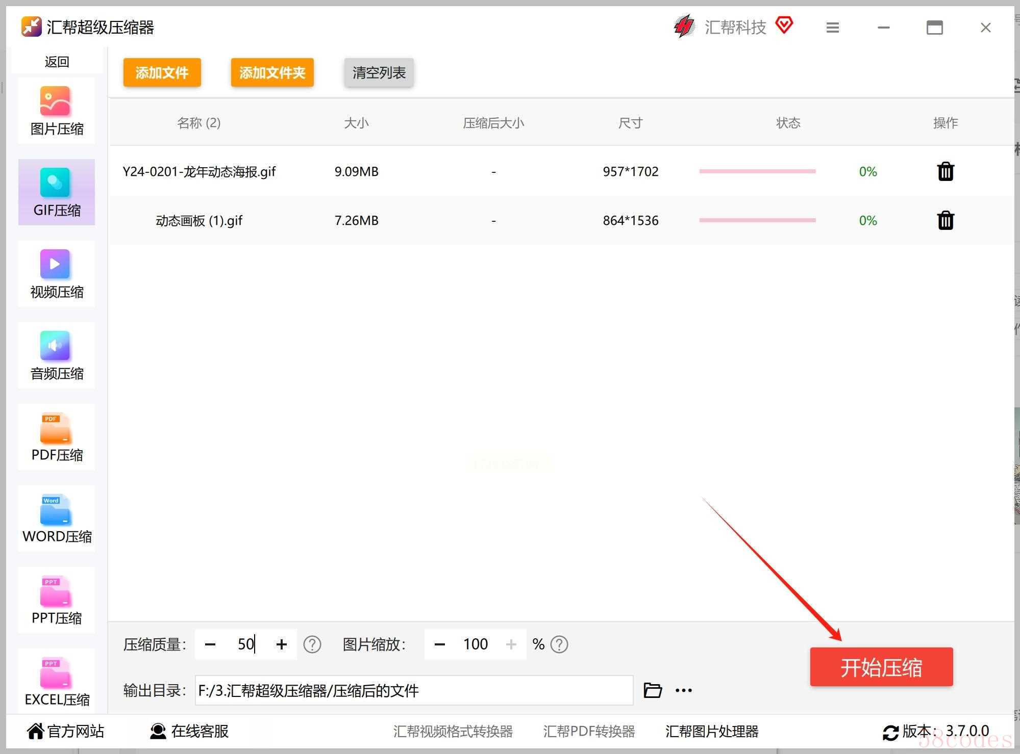Open the PDF压缩 module

[x=57, y=437]
